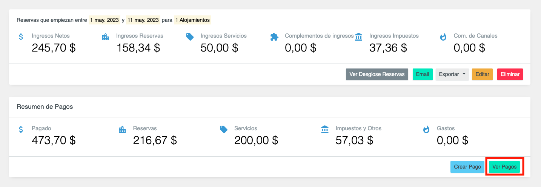Click the bank icon beside Impuestos y Otros
The width and height of the screenshot is (541, 187).
pos(325,129)
